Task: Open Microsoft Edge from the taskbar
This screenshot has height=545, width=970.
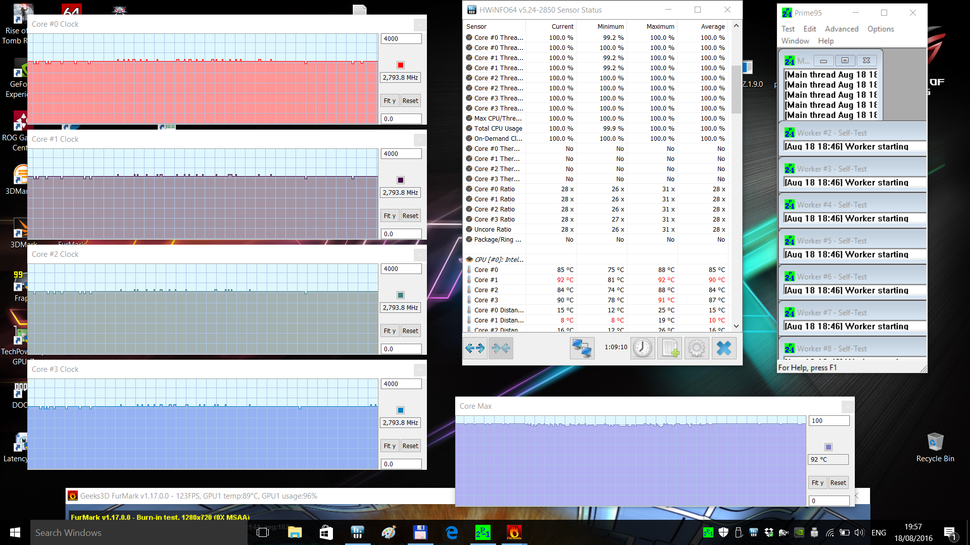Action: [452, 532]
